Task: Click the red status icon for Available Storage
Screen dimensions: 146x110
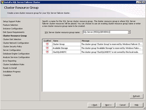Action: pos(47,48)
